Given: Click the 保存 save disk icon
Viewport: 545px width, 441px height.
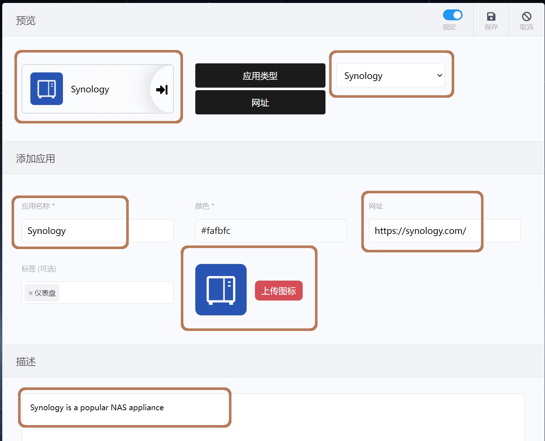Looking at the screenshot, I should pos(491,16).
